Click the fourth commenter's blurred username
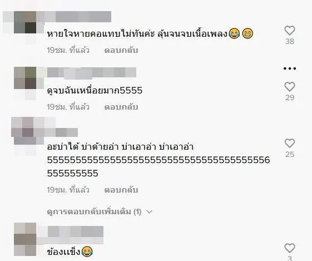This screenshot has height=261, width=312. point(76,232)
